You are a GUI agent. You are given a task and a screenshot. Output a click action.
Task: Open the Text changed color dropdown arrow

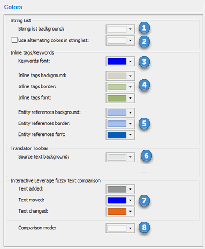(x=130, y=212)
